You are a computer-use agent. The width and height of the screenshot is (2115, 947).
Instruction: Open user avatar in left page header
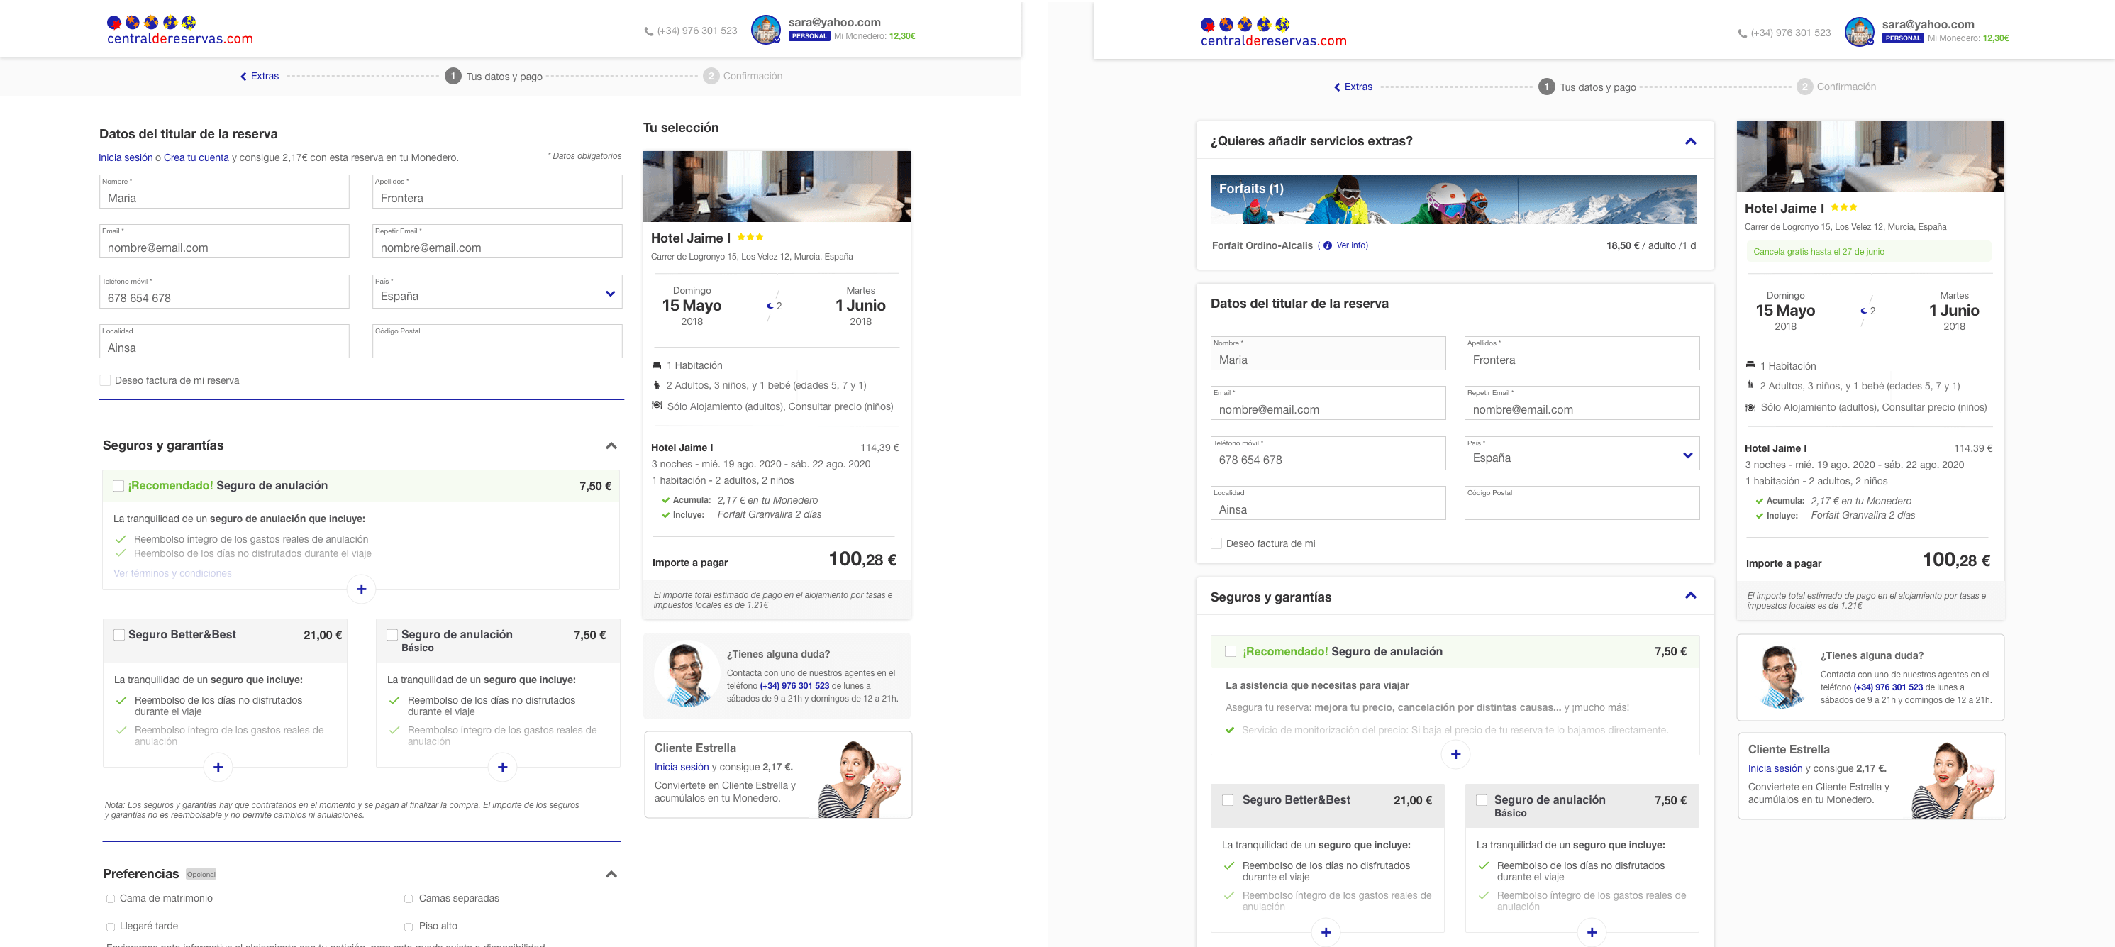(766, 30)
